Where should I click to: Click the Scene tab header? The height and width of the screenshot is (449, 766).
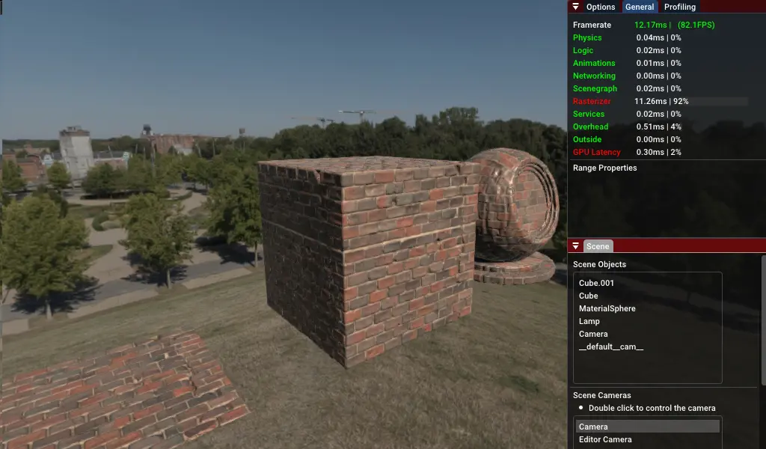(598, 245)
